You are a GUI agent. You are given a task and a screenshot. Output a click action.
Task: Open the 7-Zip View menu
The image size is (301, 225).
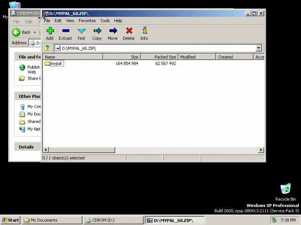(70, 21)
